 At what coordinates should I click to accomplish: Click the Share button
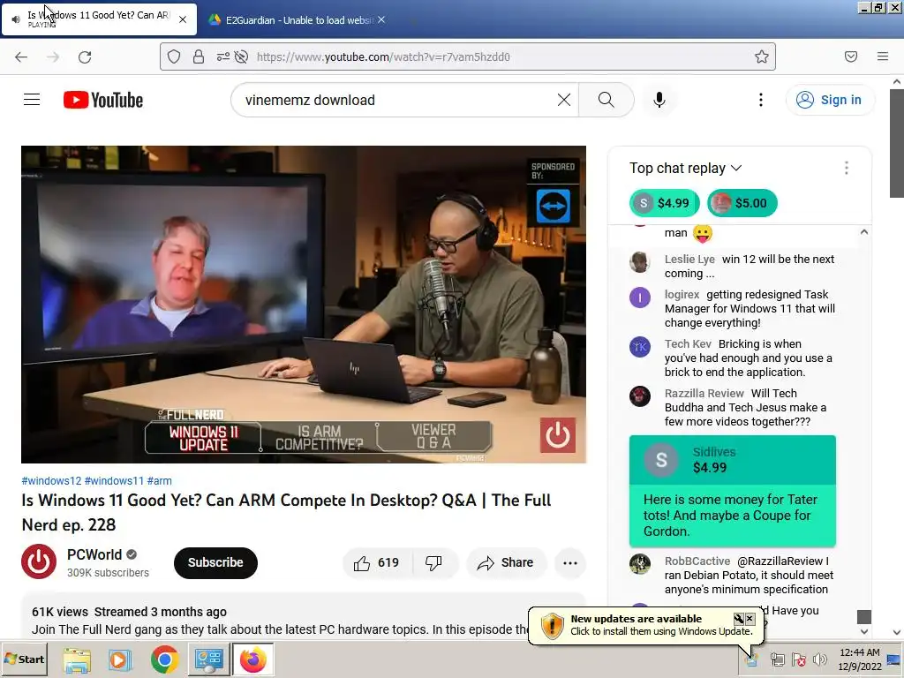[x=506, y=562]
